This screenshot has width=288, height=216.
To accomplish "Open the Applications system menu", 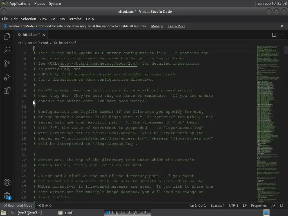I will [x=20, y=3].
